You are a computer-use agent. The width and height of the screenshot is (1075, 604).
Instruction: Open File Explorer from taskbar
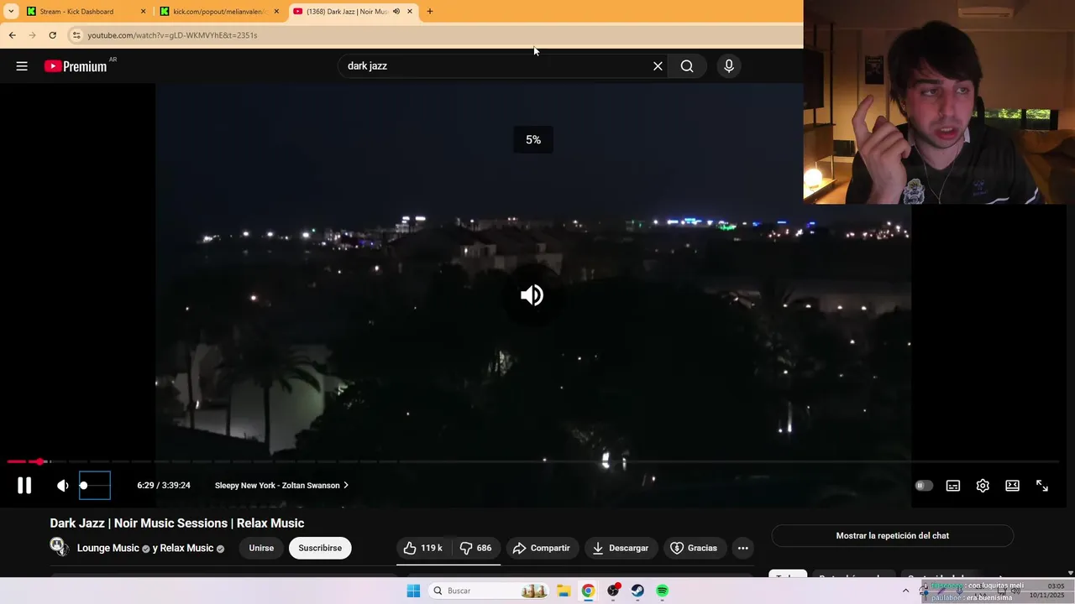[x=564, y=591]
